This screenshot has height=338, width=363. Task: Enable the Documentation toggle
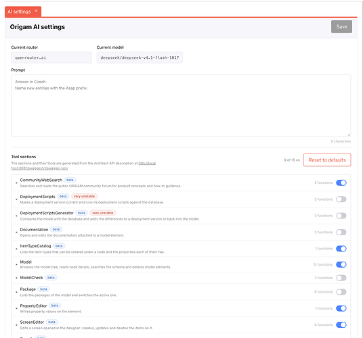(x=341, y=232)
